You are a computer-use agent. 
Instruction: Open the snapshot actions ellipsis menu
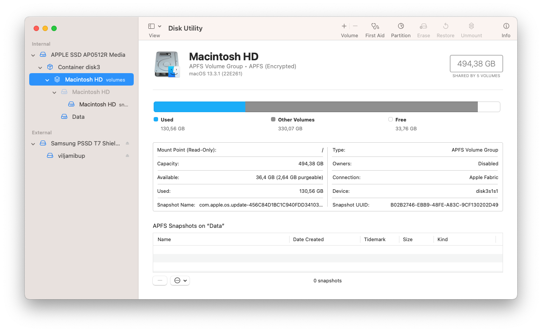tap(180, 281)
